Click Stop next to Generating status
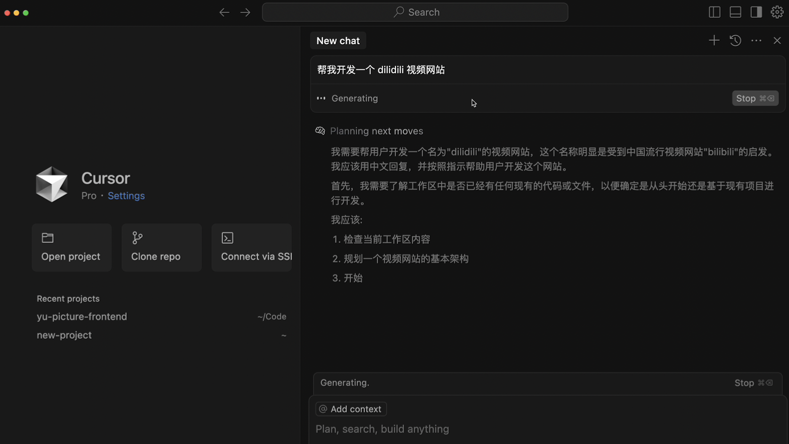This screenshot has height=444, width=789. 755,98
